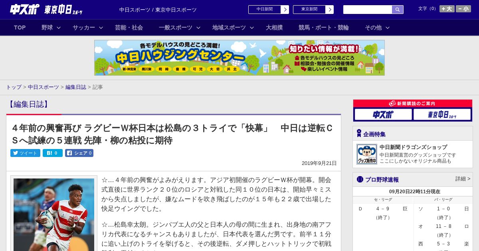Open the その他 menu item

point(373,27)
